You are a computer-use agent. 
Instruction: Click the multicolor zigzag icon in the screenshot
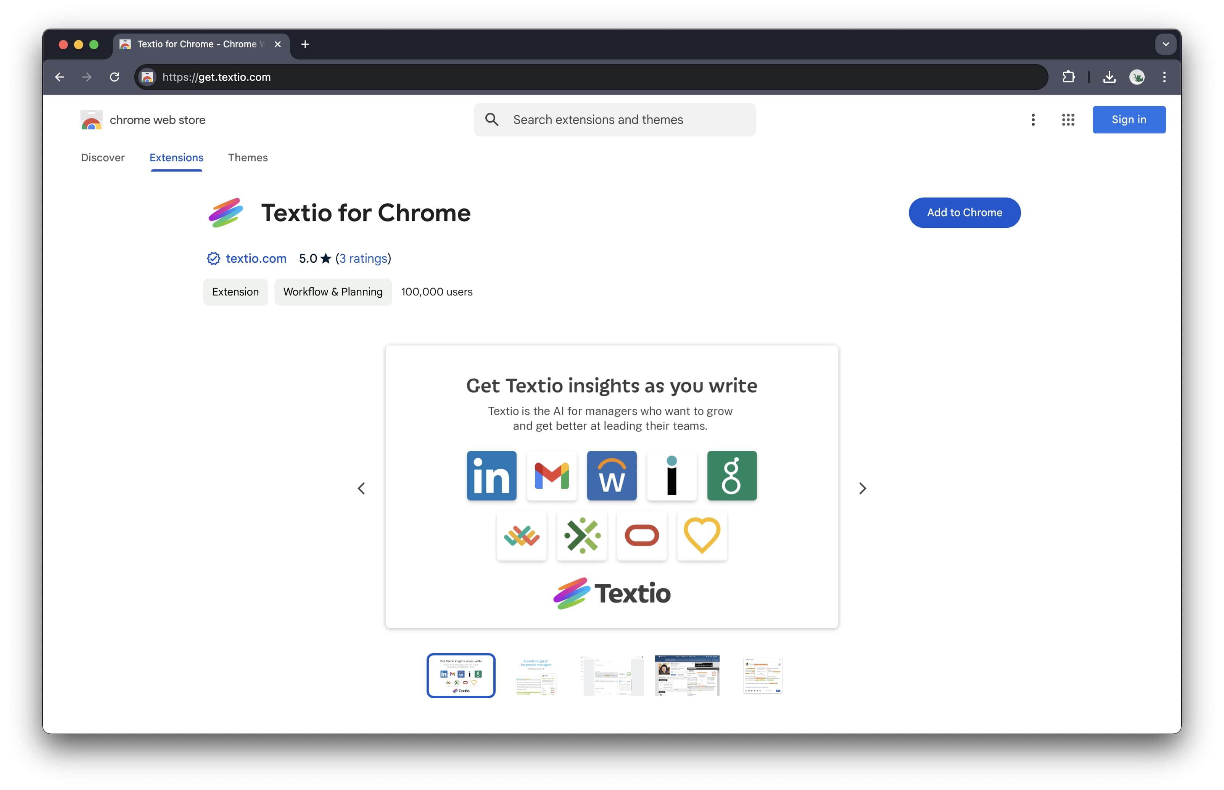point(522,536)
